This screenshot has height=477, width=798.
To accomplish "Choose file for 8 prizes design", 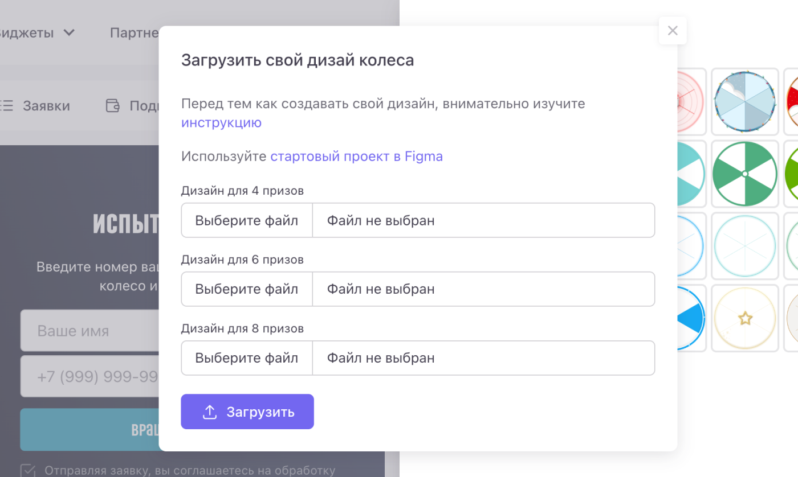I will coord(246,358).
